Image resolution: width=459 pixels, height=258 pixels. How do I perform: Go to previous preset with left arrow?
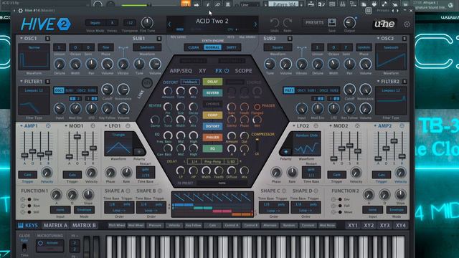pyautogui.click(x=169, y=24)
